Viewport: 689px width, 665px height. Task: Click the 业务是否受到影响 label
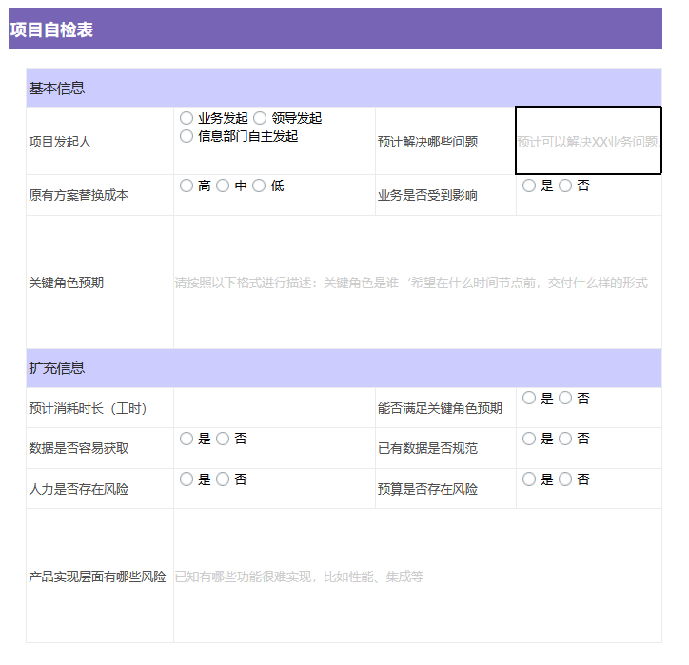pyautogui.click(x=427, y=195)
